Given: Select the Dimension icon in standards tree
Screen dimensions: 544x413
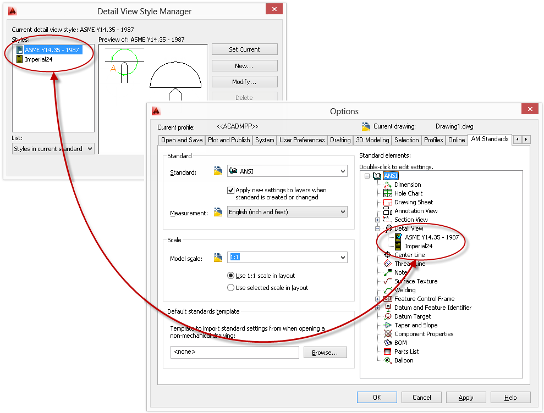Looking at the screenshot, I should tap(388, 185).
